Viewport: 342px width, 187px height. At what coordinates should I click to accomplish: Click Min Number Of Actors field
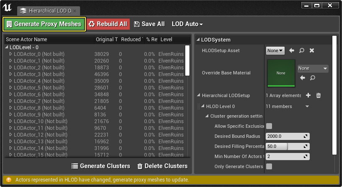pyautogui.click(x=288, y=156)
